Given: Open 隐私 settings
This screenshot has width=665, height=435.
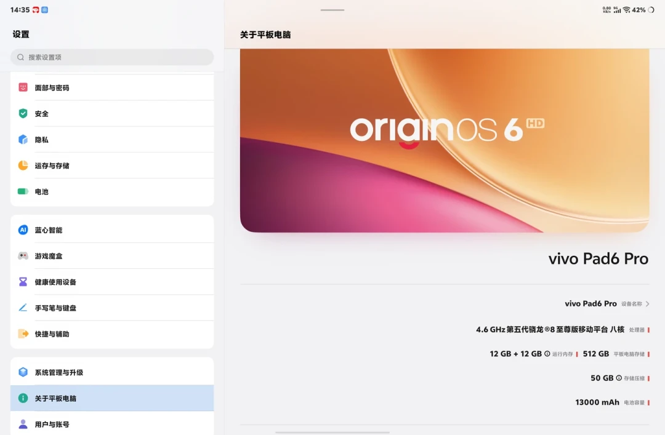Looking at the screenshot, I should click(x=112, y=140).
